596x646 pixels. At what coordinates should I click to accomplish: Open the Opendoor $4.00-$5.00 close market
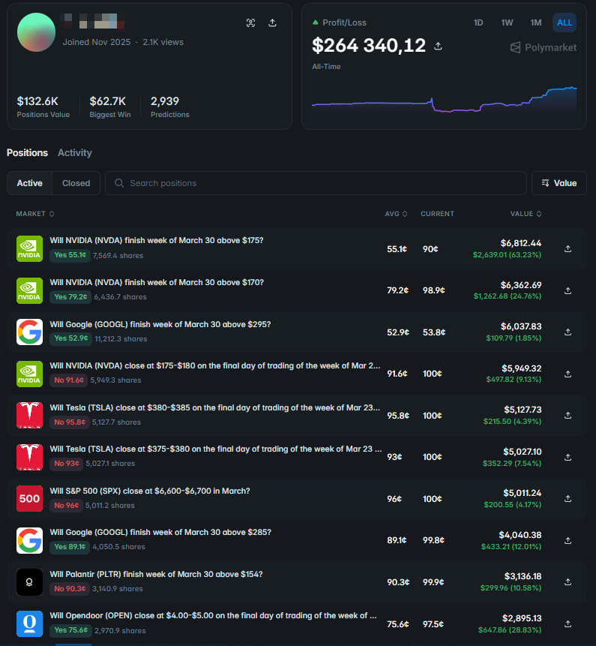(213, 615)
